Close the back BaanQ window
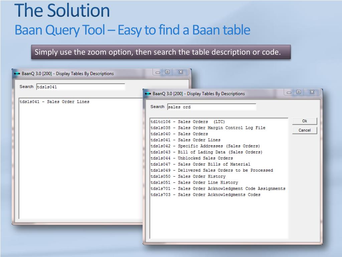 point(181,72)
